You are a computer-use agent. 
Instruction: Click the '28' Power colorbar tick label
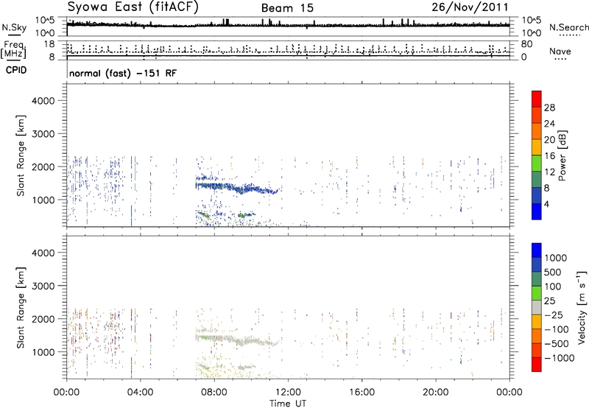549,108
